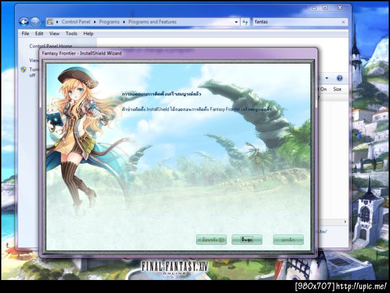Screen dimensions: 390x293
Task: Open recent pages dropdown beside forward arrow
Action: (x=42, y=22)
